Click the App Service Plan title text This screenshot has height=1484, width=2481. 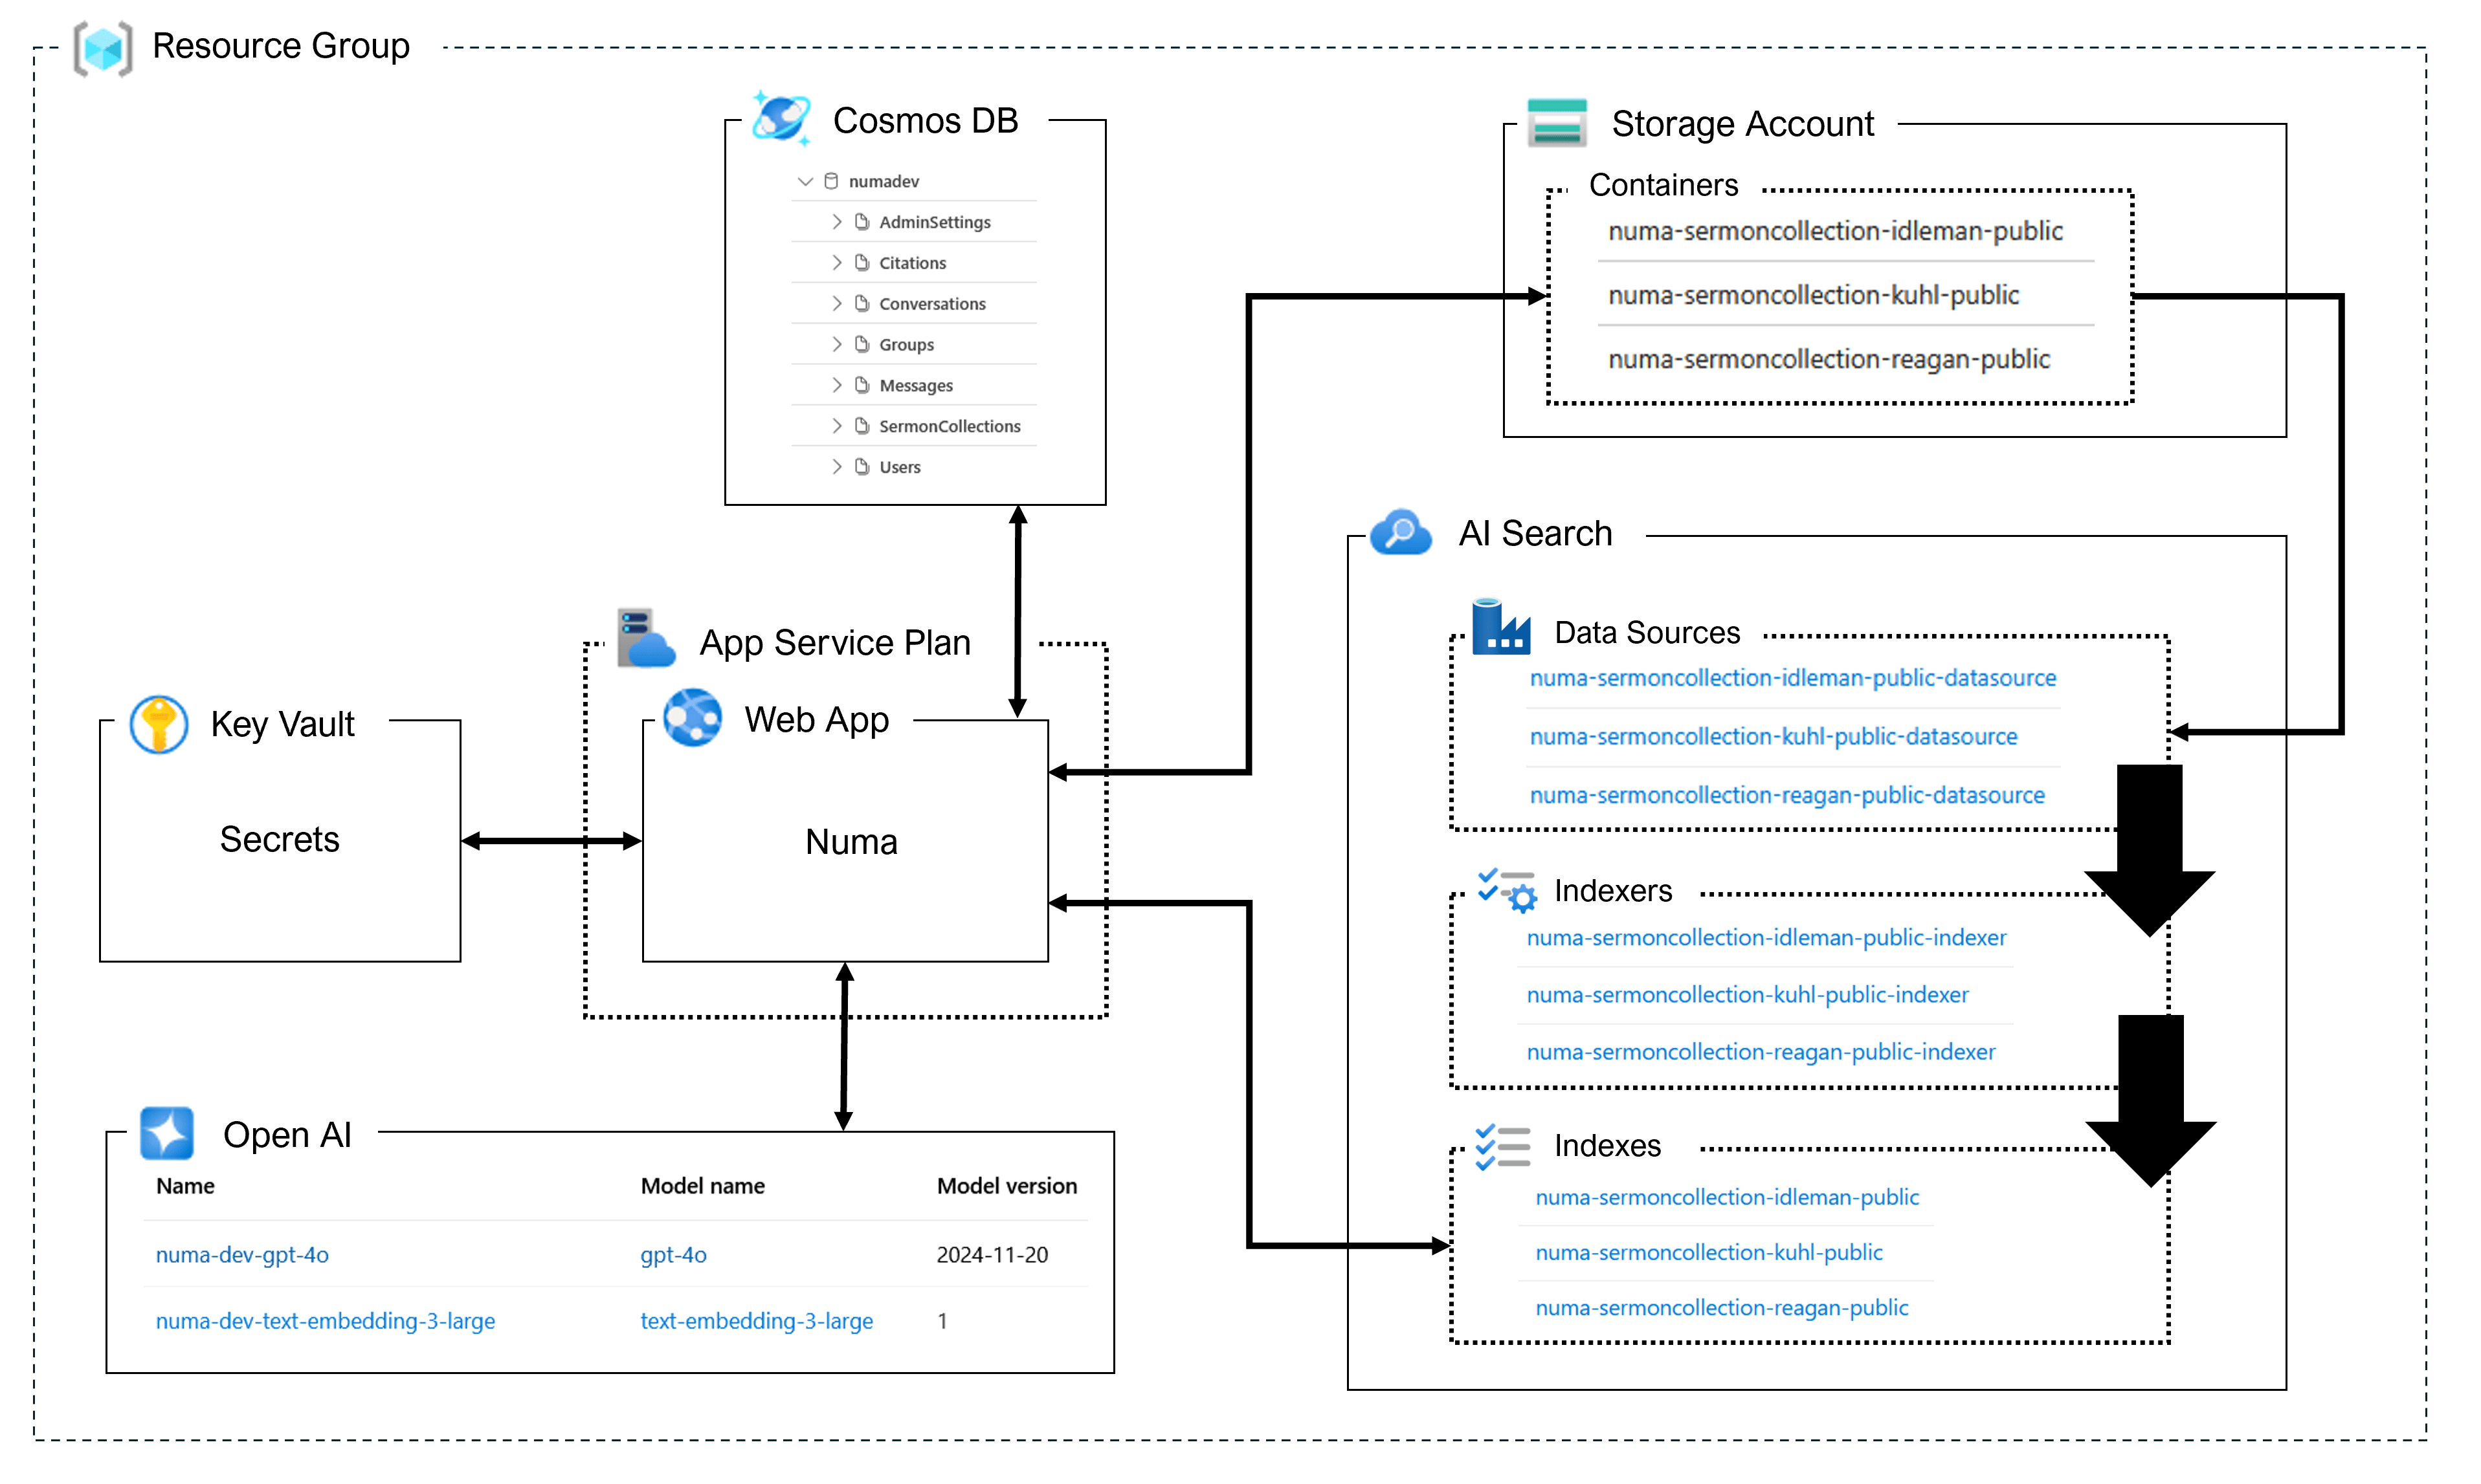pyautogui.click(x=834, y=643)
